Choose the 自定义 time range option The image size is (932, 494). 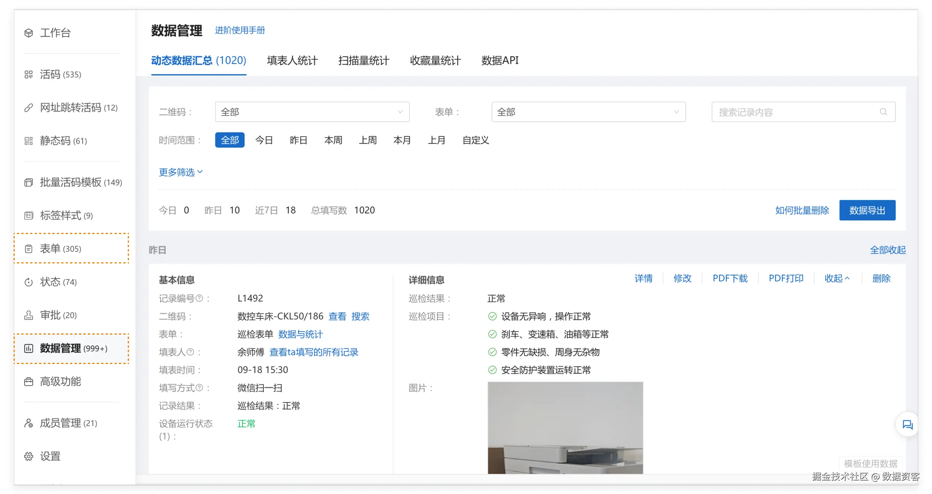coord(475,140)
